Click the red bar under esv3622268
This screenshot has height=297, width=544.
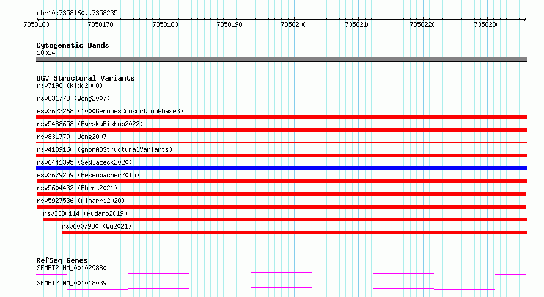(x=281, y=117)
